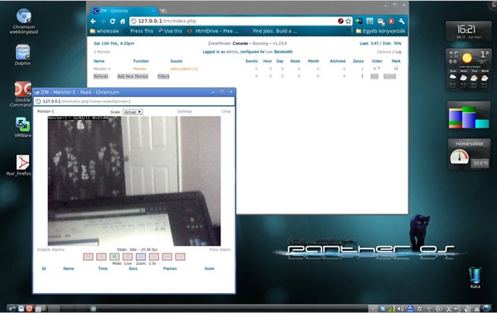Click the v1.25.0 version link
This screenshot has width=497, height=313.
click(x=280, y=43)
